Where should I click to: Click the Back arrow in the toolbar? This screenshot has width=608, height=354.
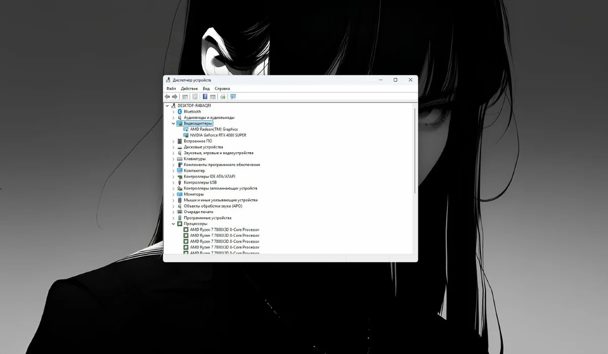coord(168,96)
